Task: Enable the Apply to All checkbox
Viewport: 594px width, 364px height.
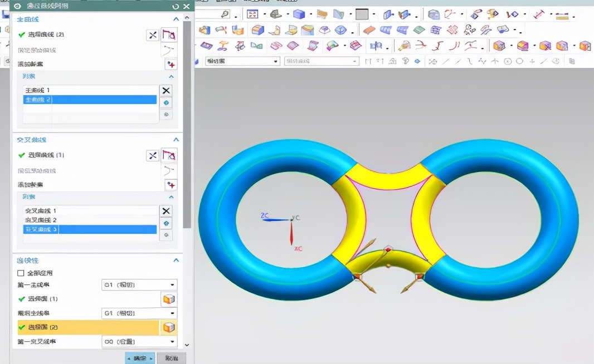Action: [21, 273]
